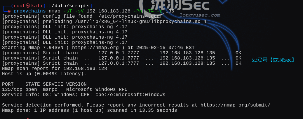This screenshot has height=119, width=303.
Task: Click the nmap command word after proxychains
Action: point(54,11)
